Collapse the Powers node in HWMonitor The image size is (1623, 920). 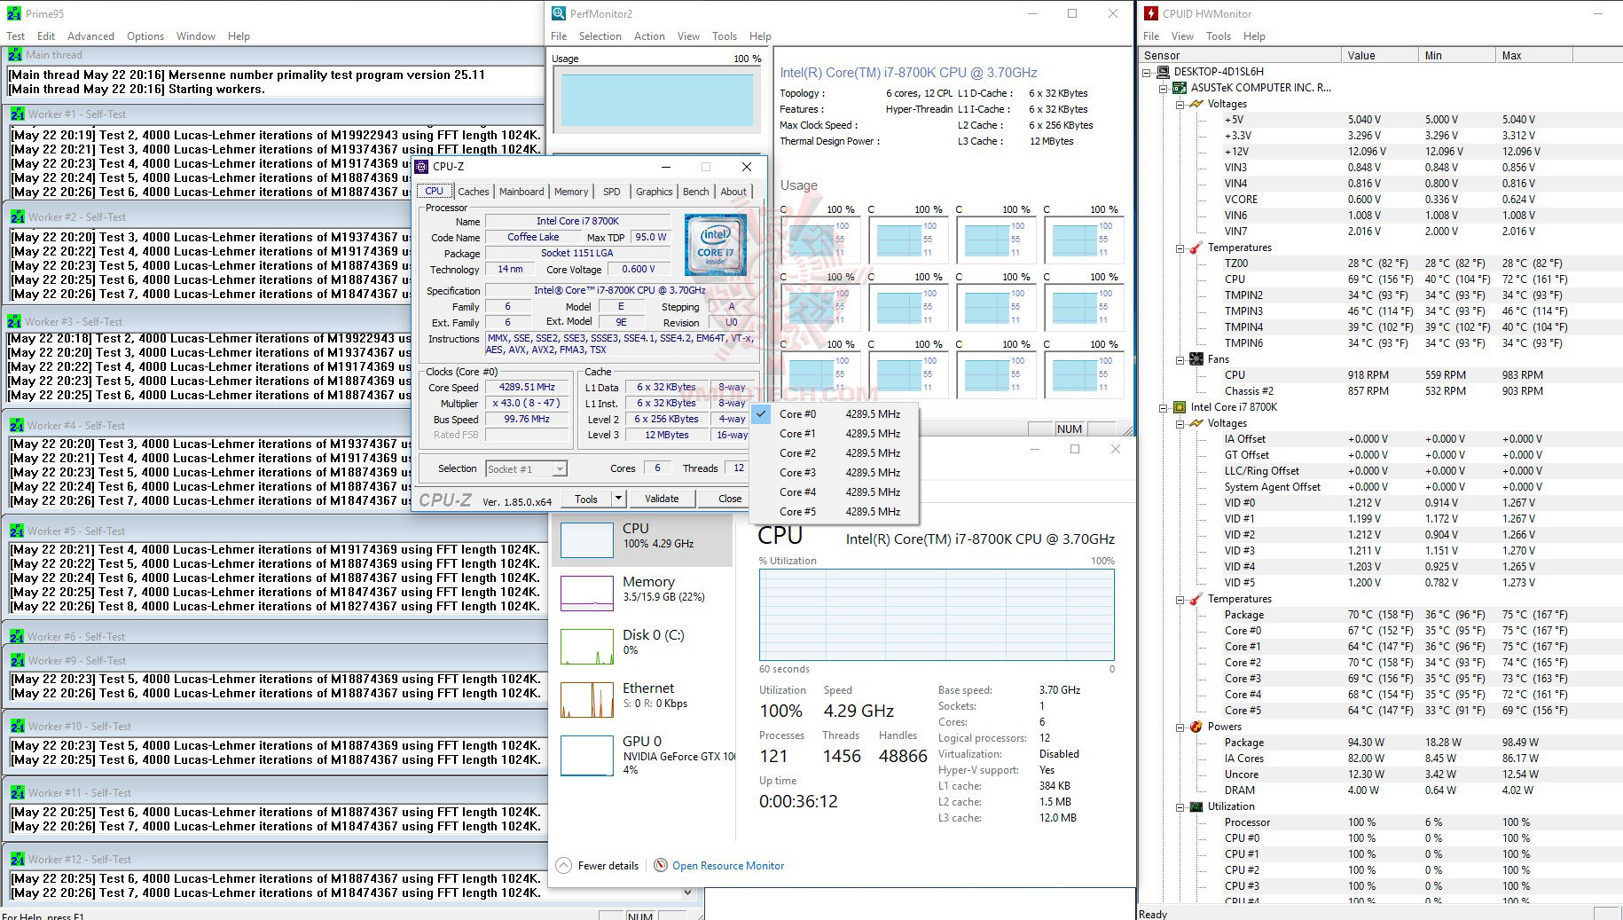coord(1180,727)
